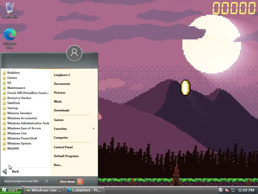Screen dimensions: 258x194
Task: Expand the Games program folder
Action: coord(26,78)
